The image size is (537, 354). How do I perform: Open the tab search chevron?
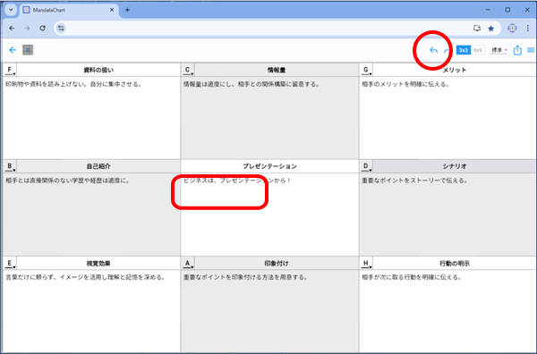[11, 10]
